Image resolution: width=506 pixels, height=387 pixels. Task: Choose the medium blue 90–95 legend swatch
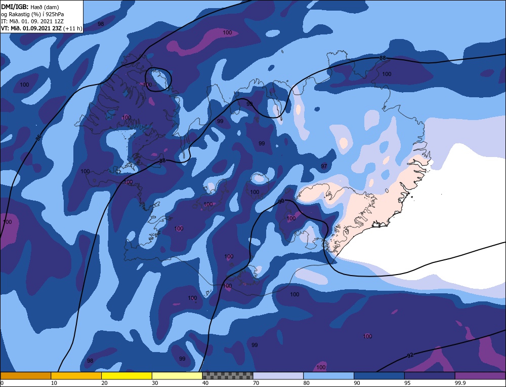(x=379, y=375)
